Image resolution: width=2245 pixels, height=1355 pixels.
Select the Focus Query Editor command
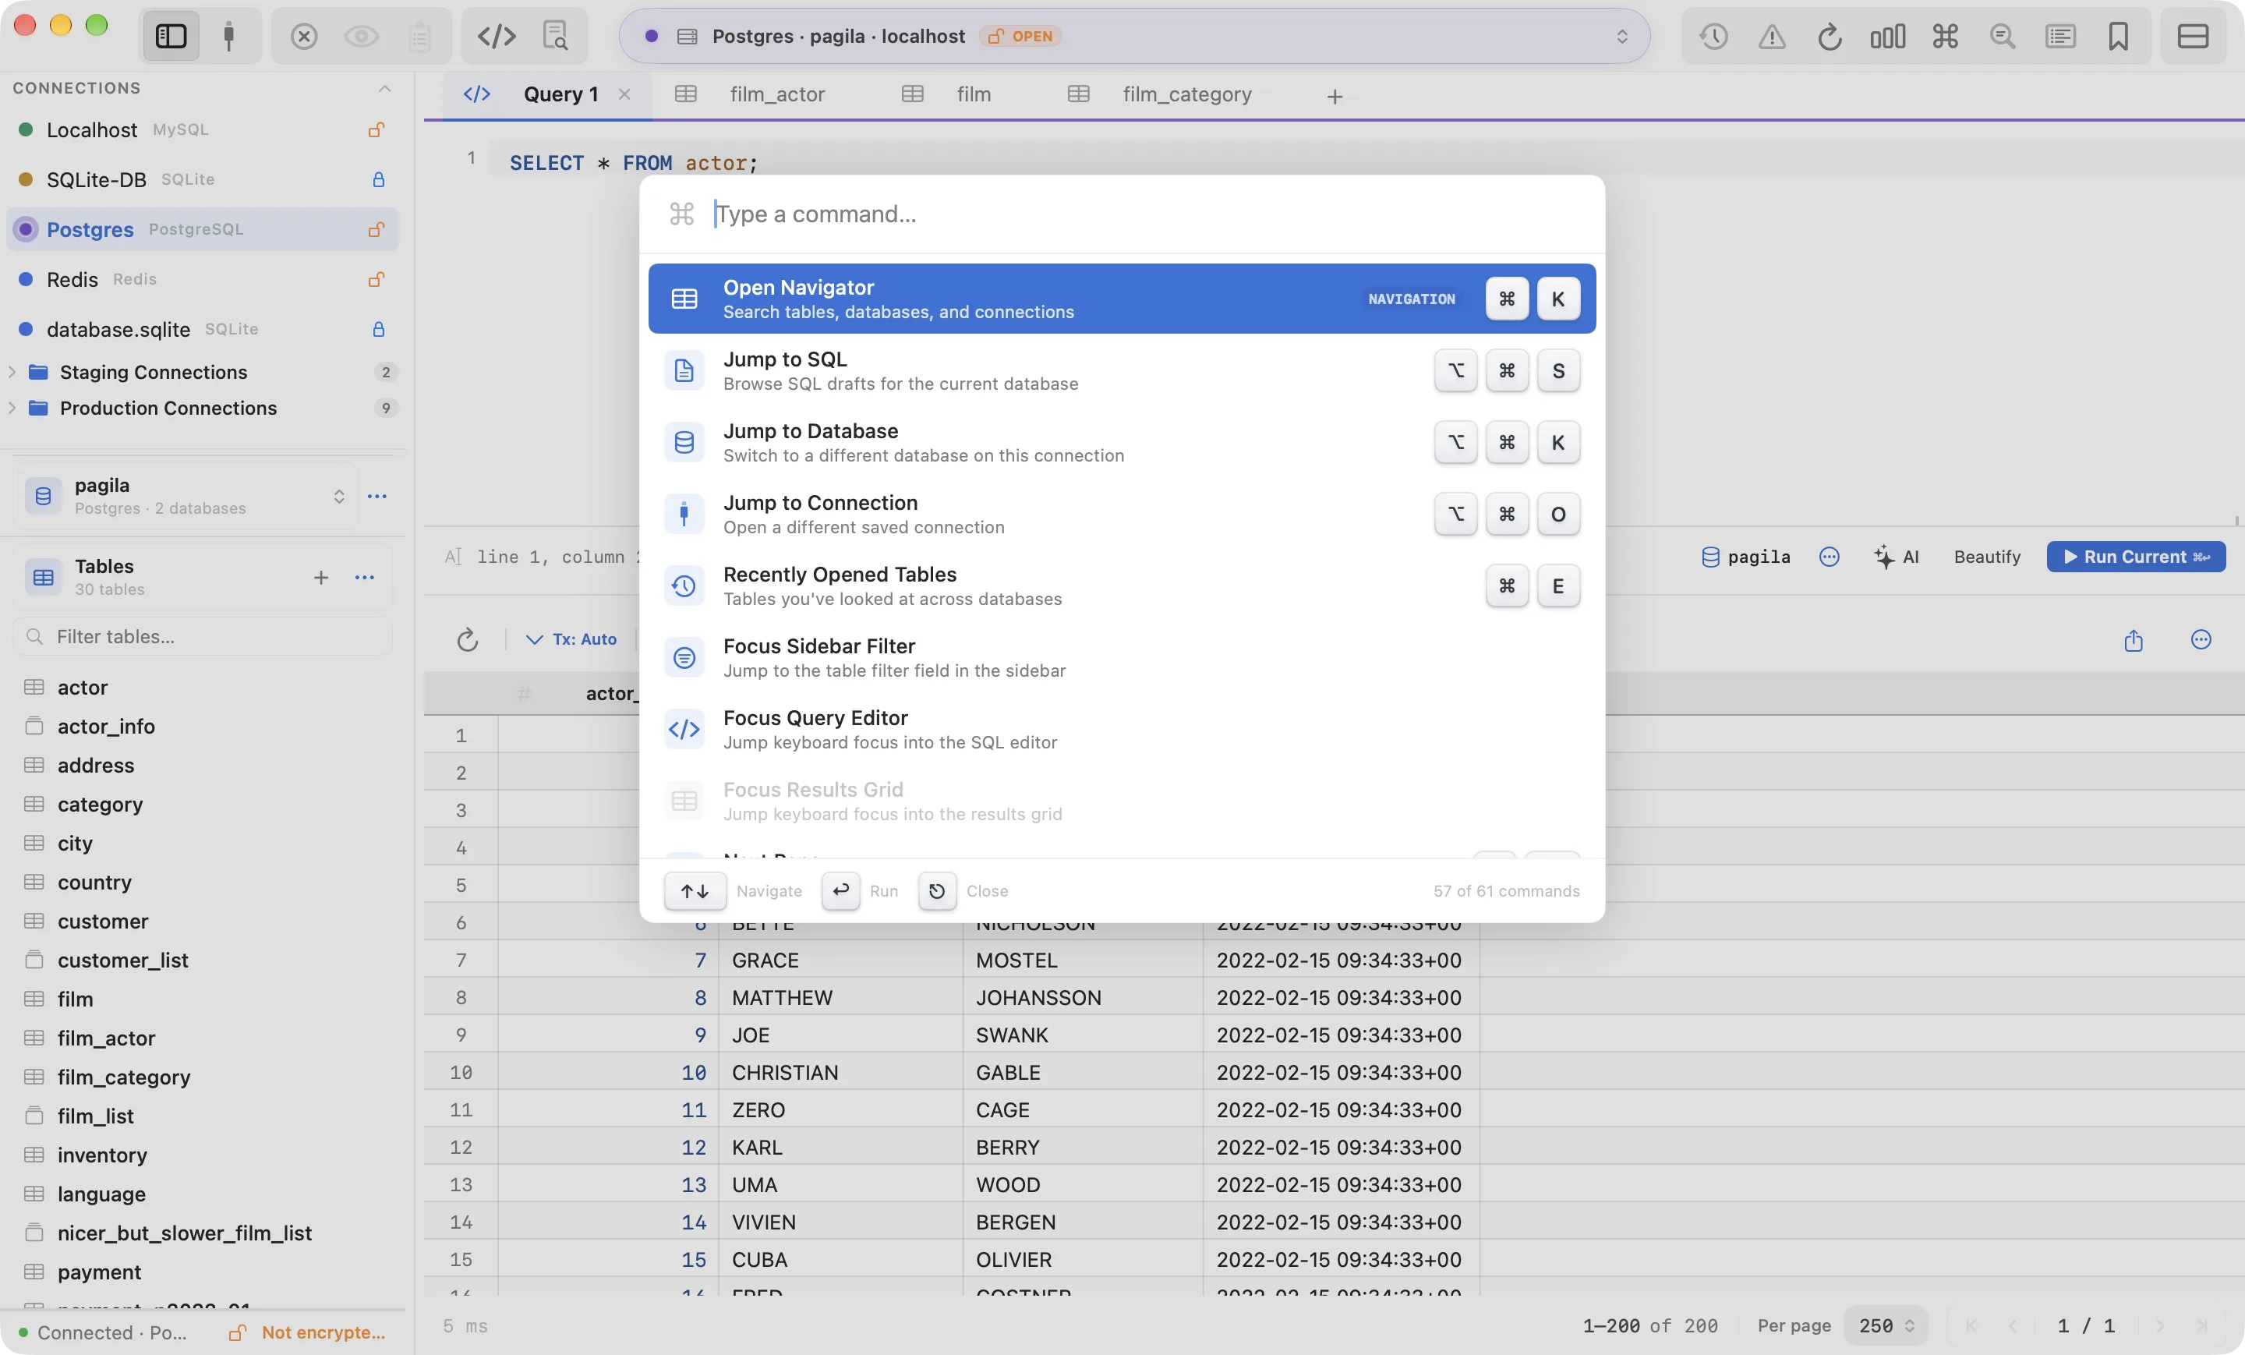(1122, 729)
